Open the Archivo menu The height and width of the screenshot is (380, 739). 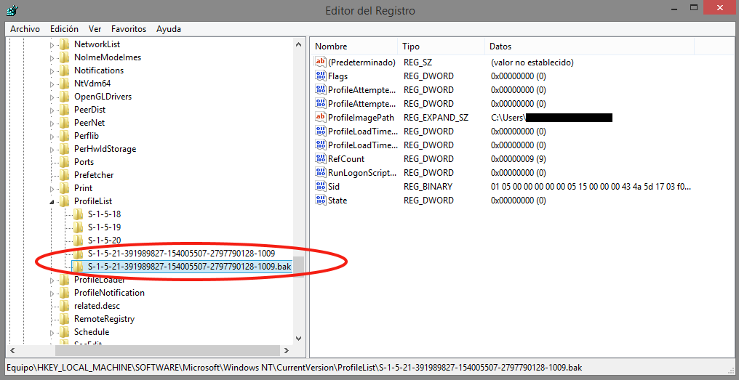tap(25, 29)
